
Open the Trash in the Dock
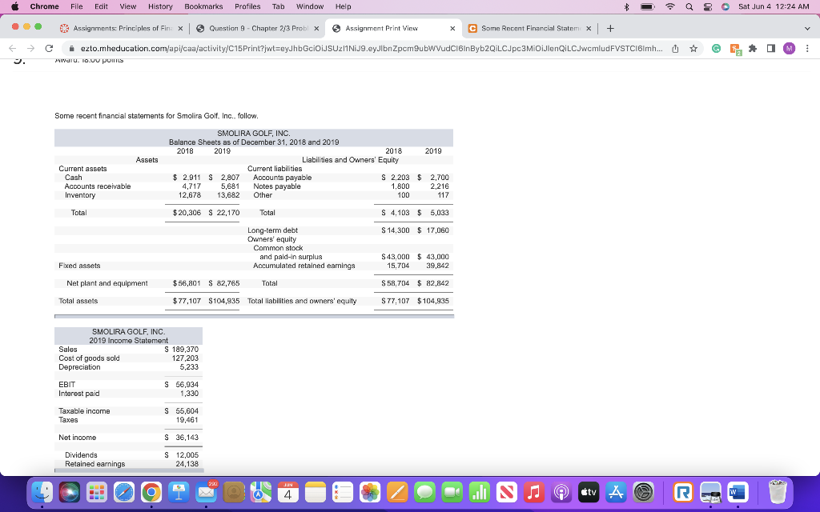[778, 492]
